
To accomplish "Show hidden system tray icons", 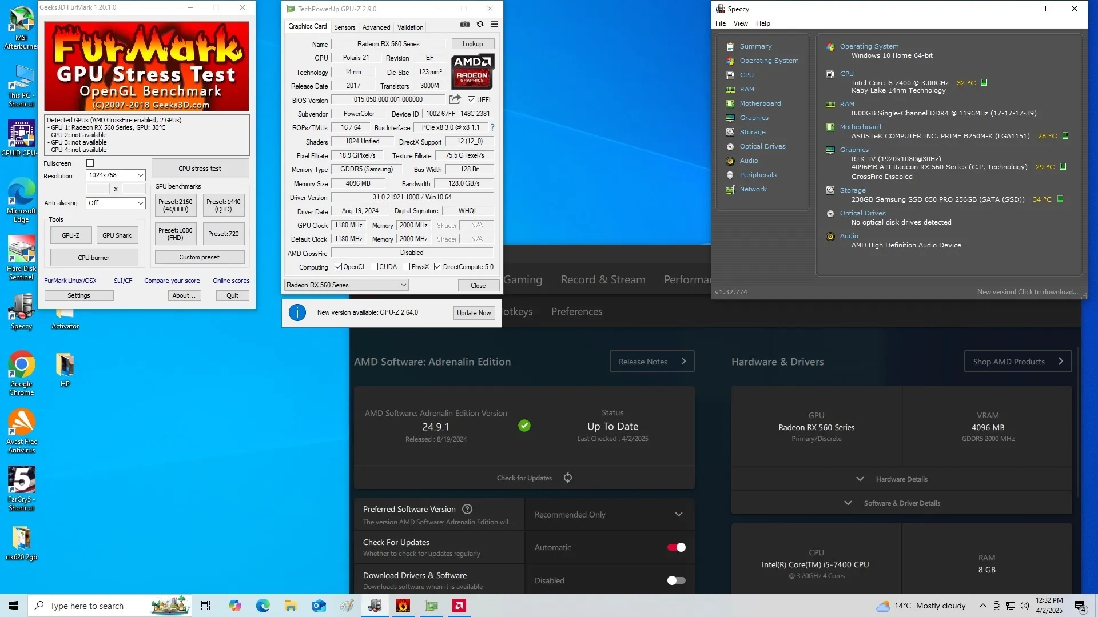I will pyautogui.click(x=982, y=606).
